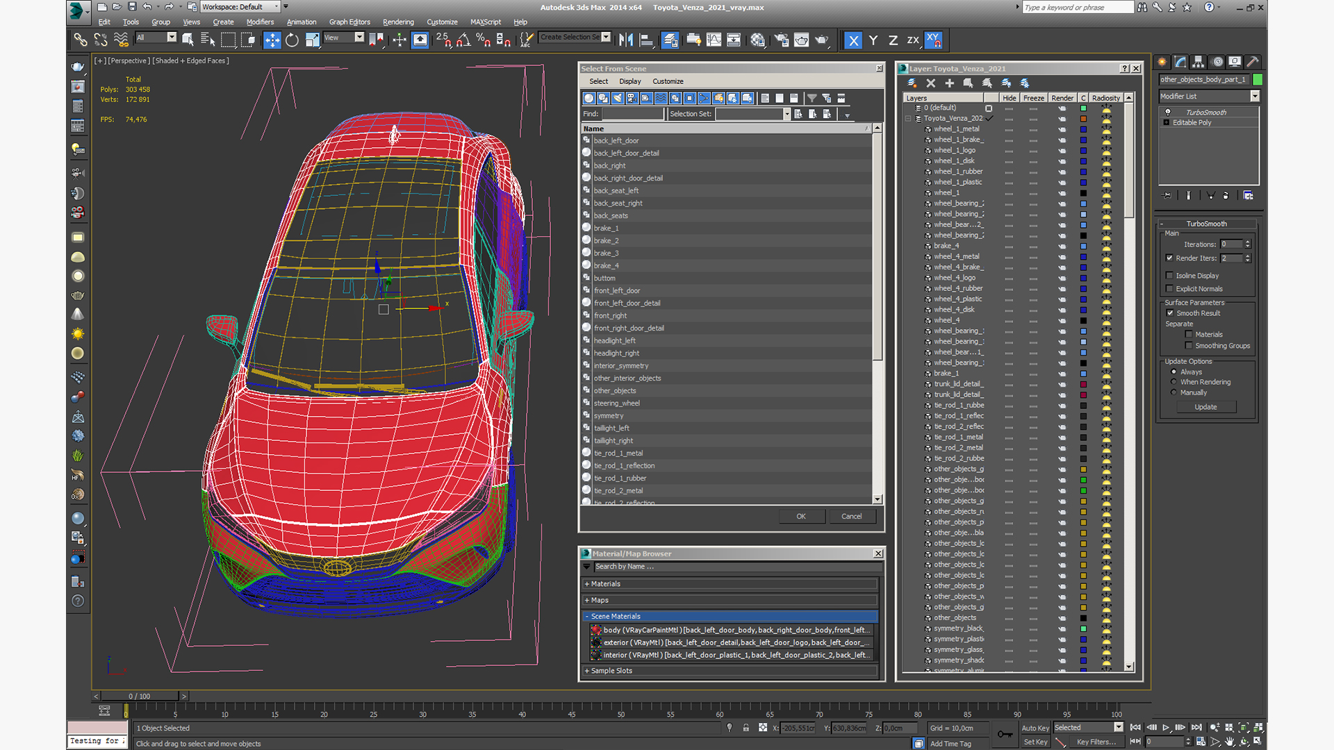1334x750 pixels.
Task: Create new layer in Layer dialog
Action: pyautogui.click(x=912, y=83)
